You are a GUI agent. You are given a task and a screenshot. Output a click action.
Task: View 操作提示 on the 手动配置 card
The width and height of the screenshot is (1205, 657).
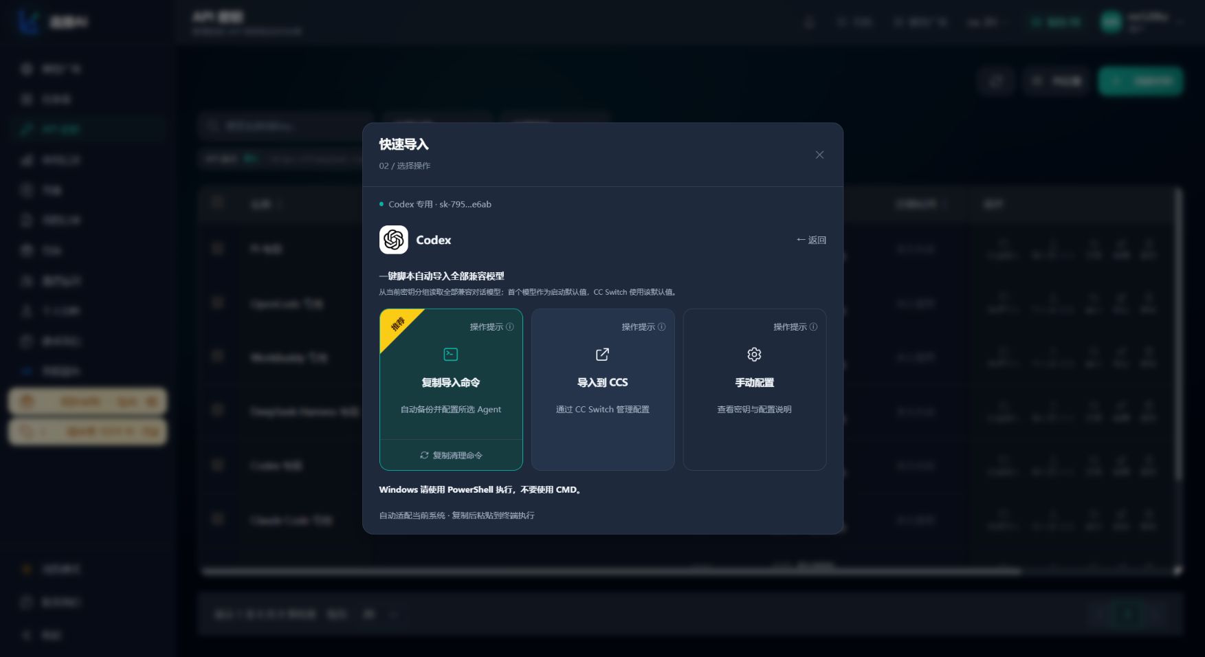pyautogui.click(x=795, y=327)
